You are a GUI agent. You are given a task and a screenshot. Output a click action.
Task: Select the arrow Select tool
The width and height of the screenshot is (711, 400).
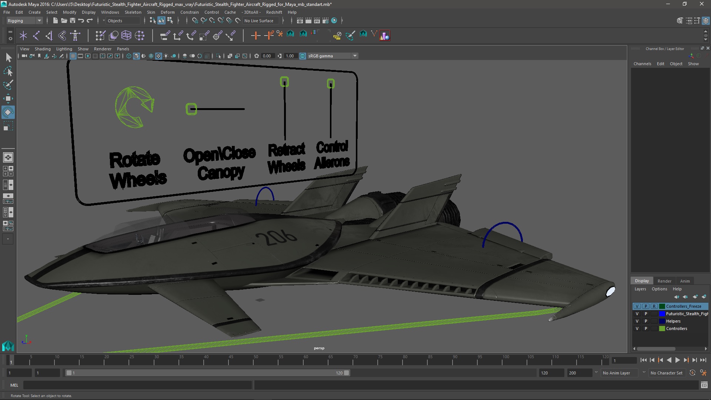[x=8, y=57]
